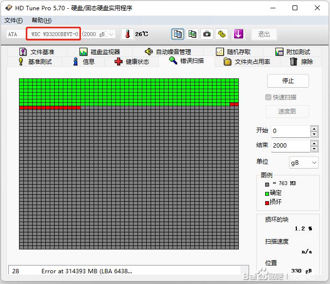Switch to the 擦除 tab
The height and width of the screenshot is (284, 330).
pyautogui.click(x=301, y=62)
